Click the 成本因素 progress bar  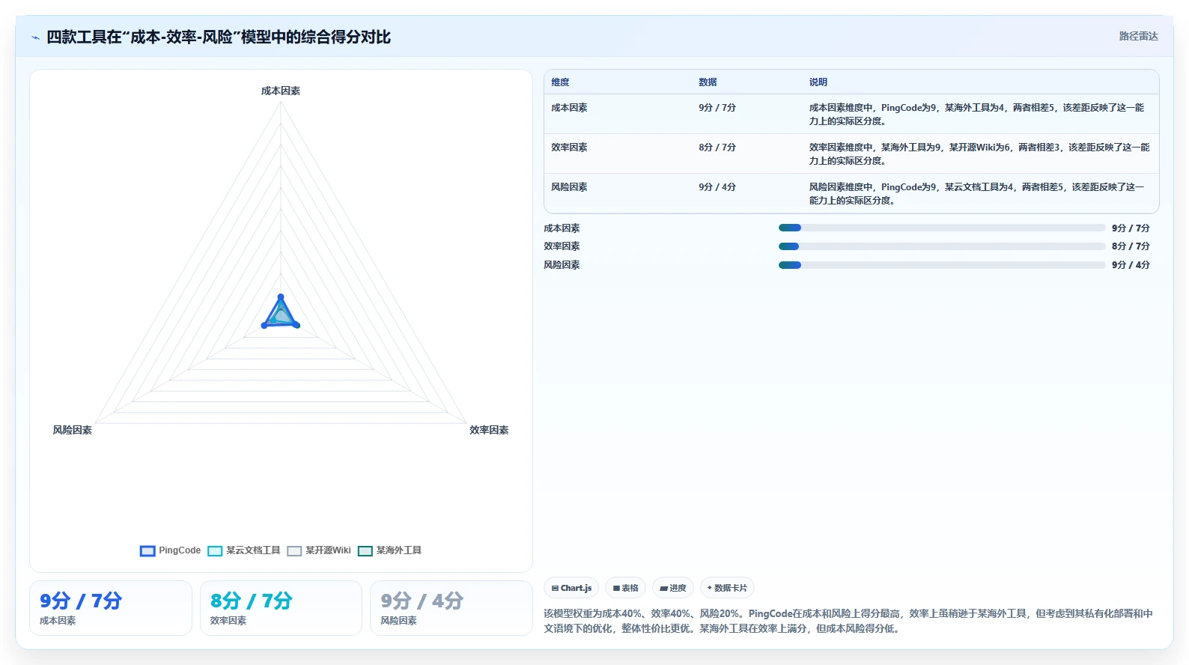[x=942, y=228]
